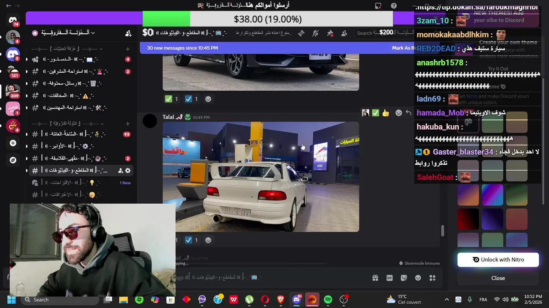Viewport: 549px width, 308px height.
Task: Click Talal's username on the message
Action: [168, 117]
